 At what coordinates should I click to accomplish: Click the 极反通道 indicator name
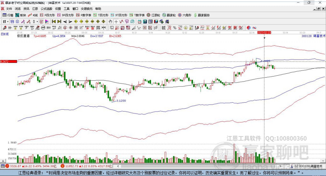(23, 36)
